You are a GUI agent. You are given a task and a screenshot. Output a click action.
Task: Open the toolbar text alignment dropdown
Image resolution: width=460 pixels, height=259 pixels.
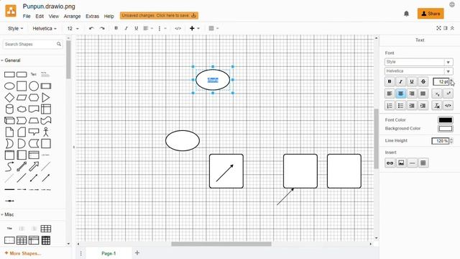click(x=148, y=28)
